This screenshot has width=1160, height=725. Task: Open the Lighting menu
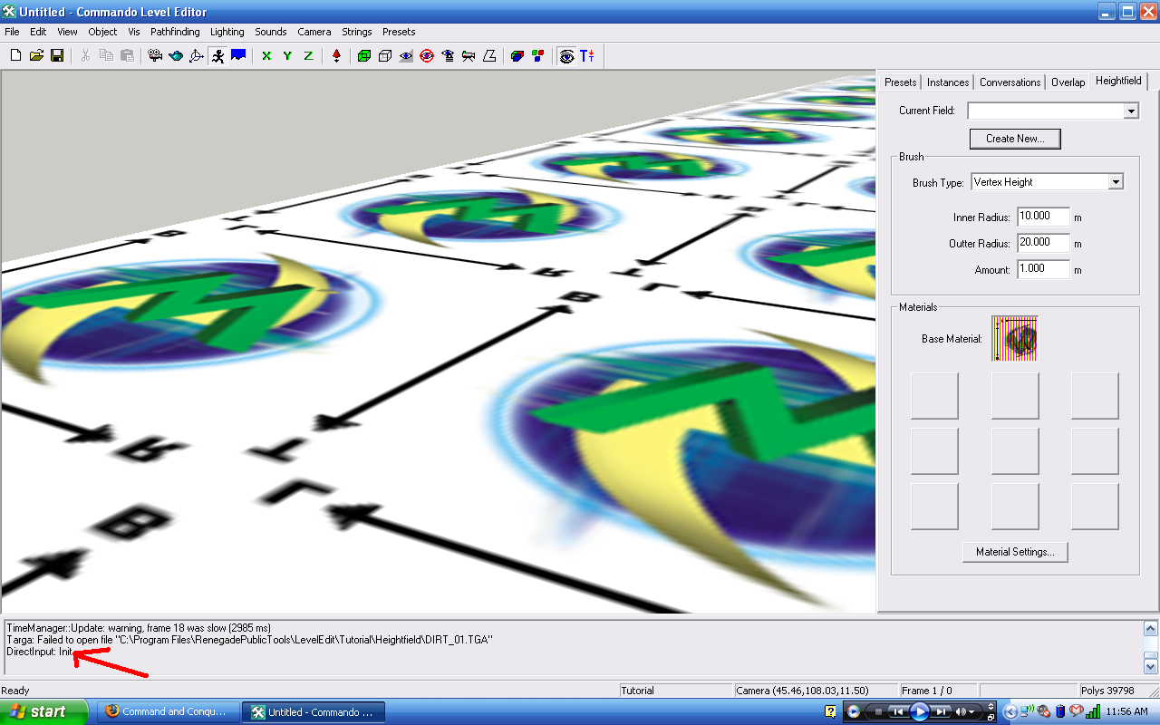tap(227, 32)
